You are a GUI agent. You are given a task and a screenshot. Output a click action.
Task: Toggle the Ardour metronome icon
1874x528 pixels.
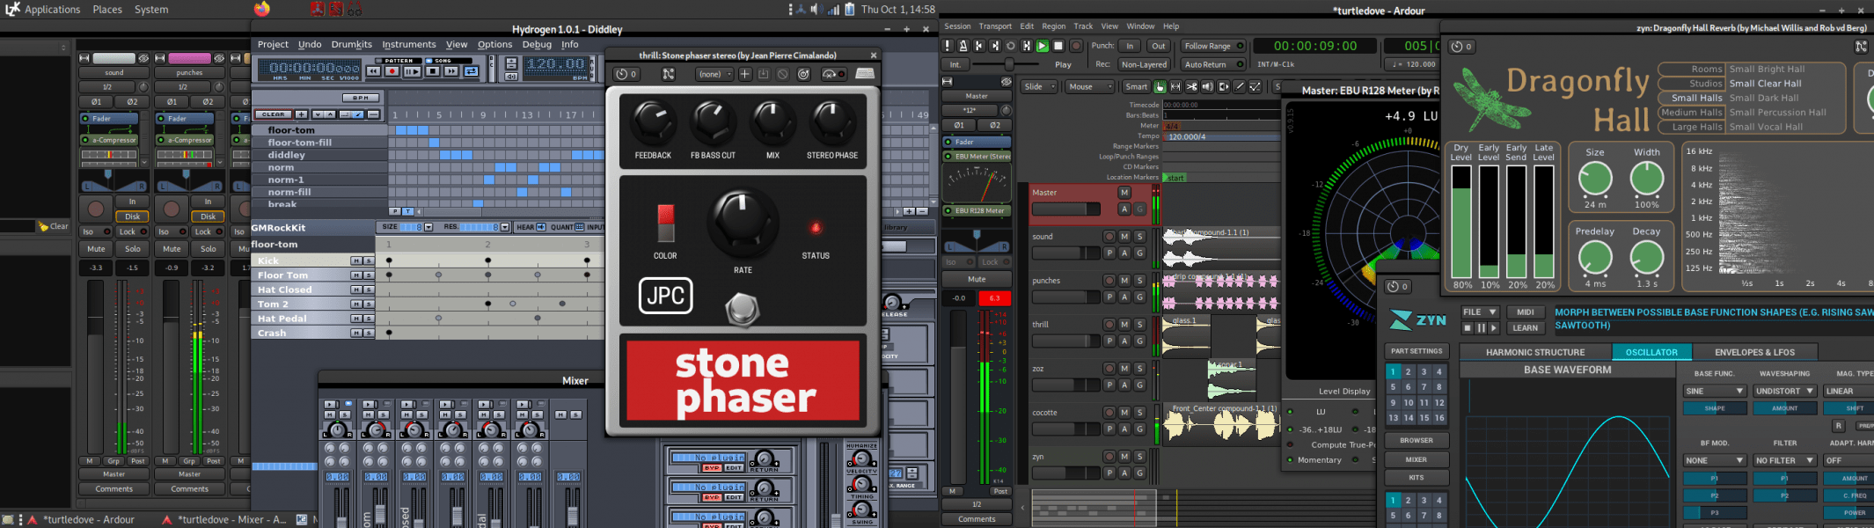963,46
